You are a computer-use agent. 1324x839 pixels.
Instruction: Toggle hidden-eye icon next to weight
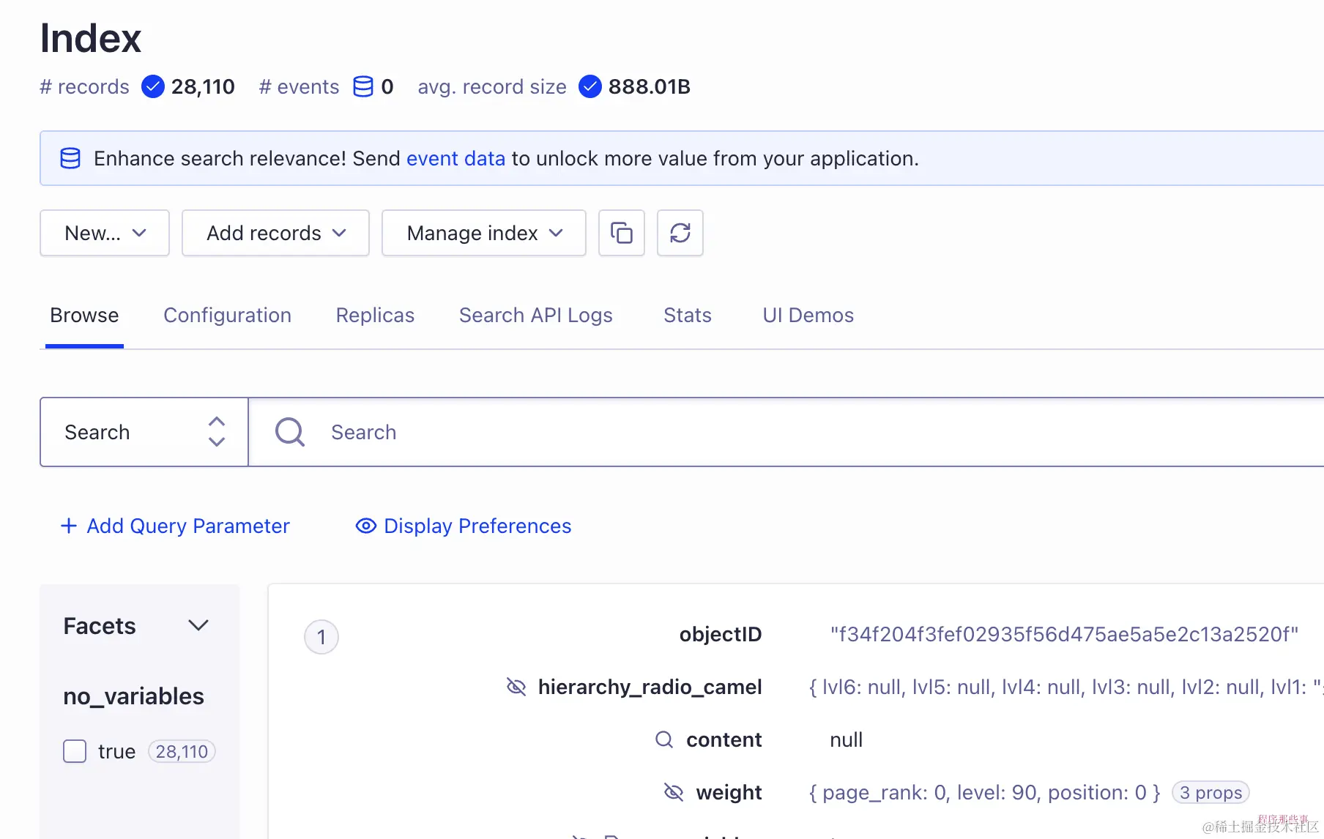674,792
